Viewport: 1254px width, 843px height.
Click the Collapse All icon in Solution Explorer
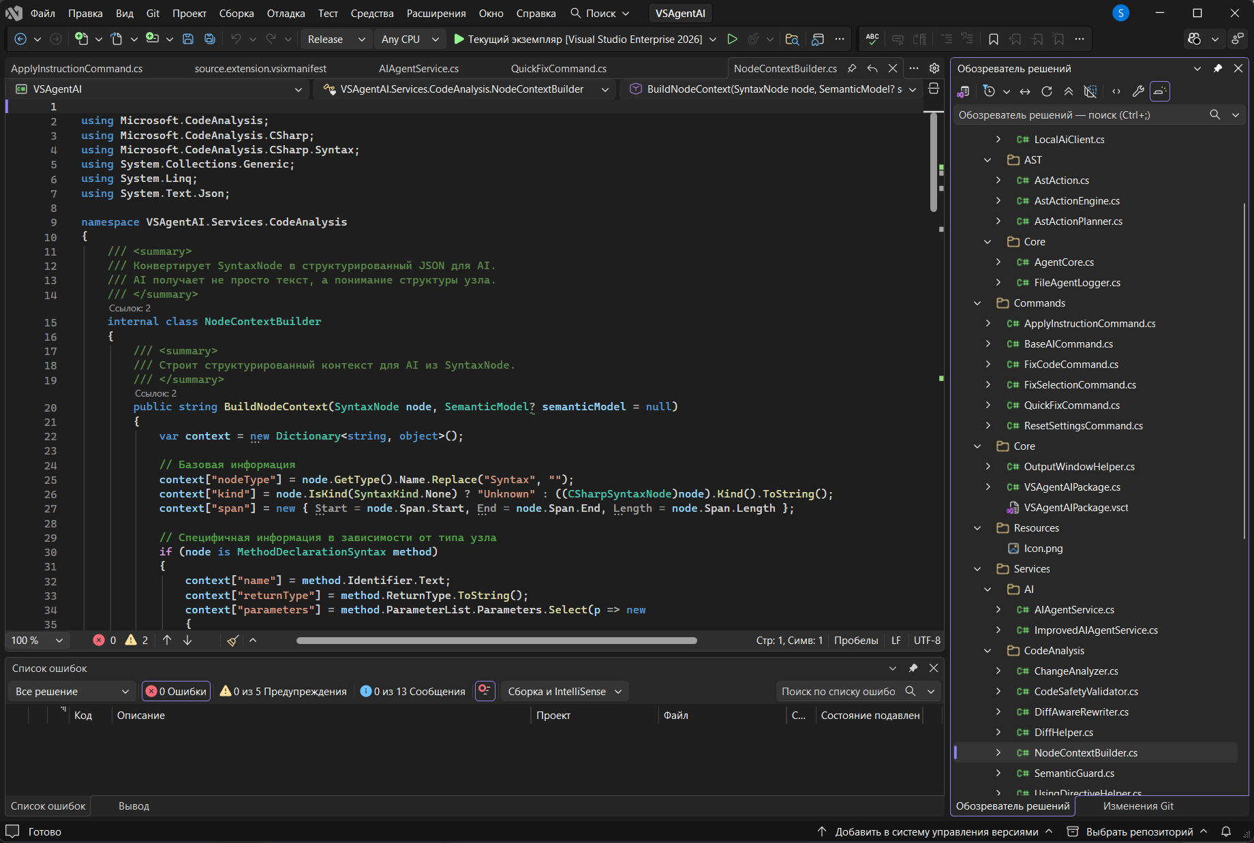coord(1069,91)
